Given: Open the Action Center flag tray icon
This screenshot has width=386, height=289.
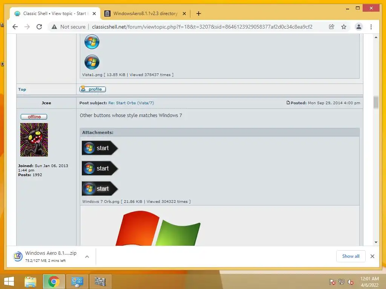Looking at the screenshot, I should pyautogui.click(x=332, y=282).
